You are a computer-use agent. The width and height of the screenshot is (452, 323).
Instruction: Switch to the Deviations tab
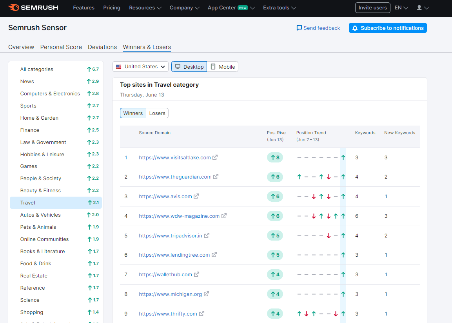102,47
